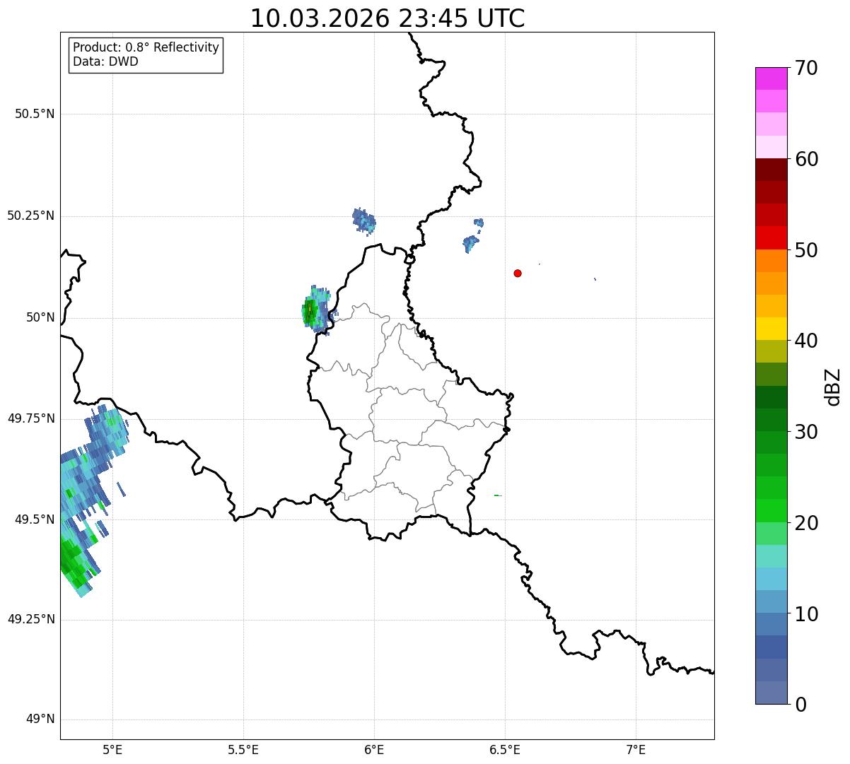Click the 50.5°N latitude label
The width and height of the screenshot is (850, 764).
35,114
